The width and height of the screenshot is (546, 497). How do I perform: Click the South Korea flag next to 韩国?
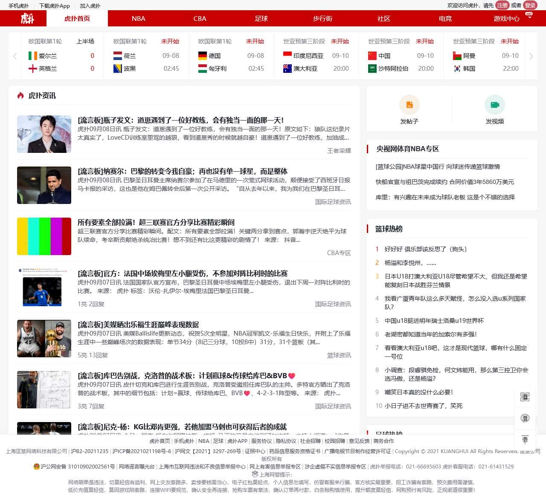(457, 69)
